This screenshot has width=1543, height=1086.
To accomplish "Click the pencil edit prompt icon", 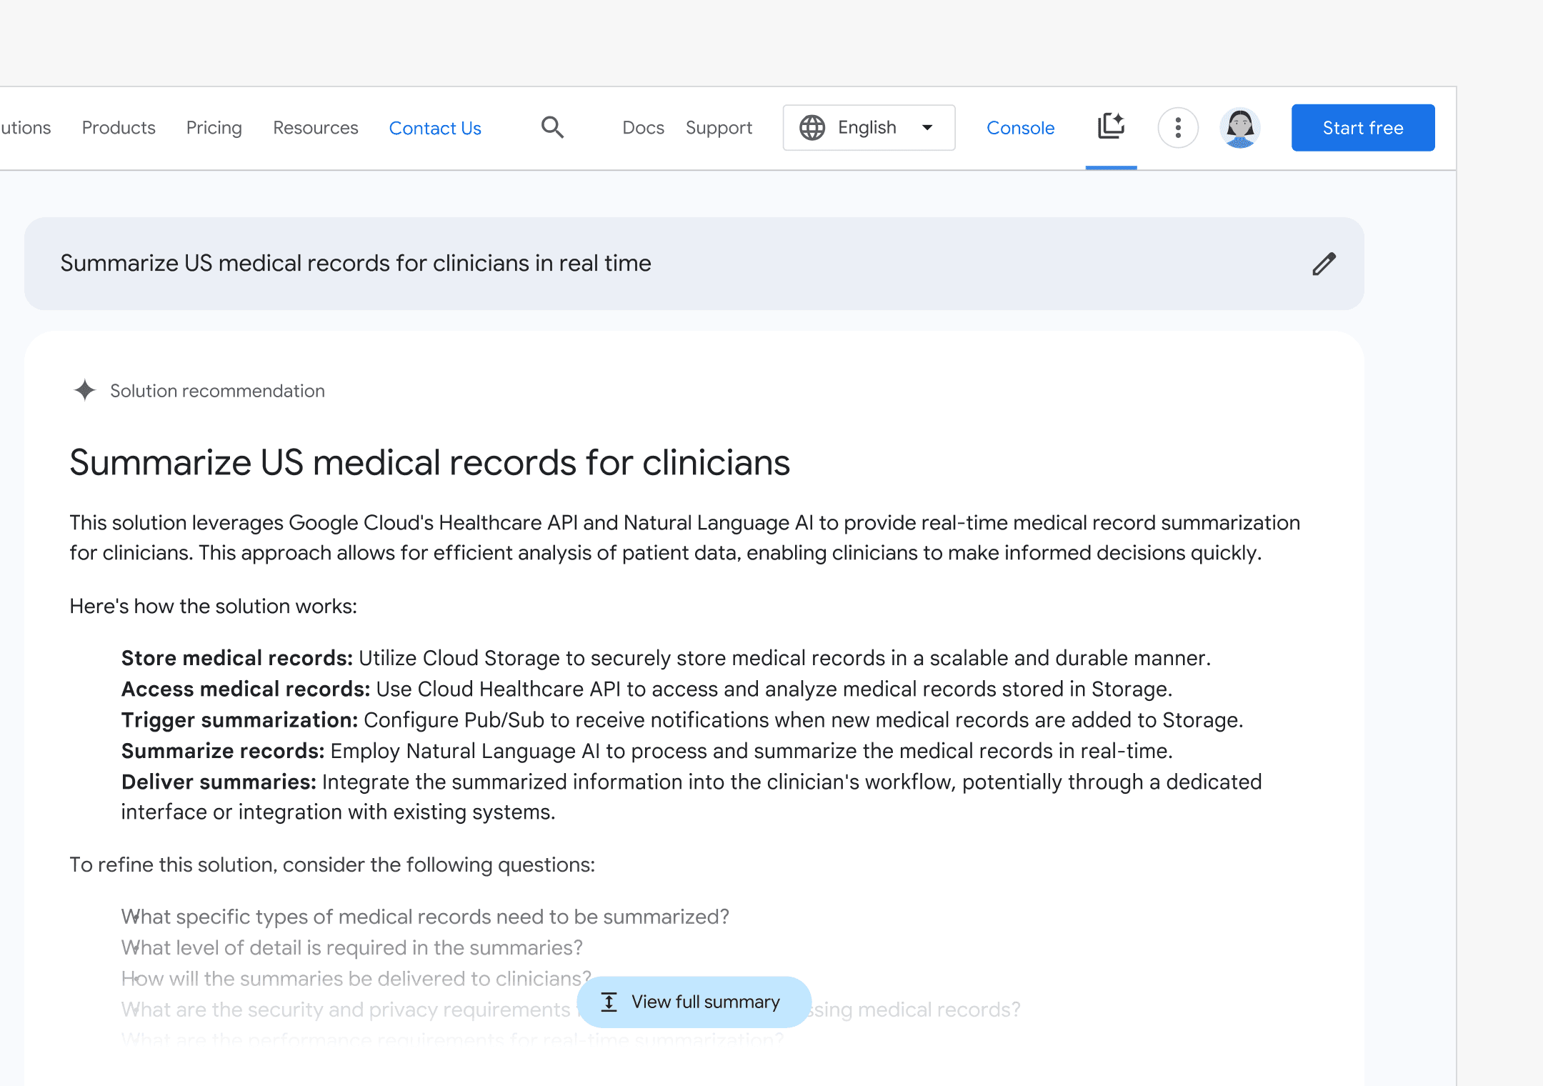I will (1324, 264).
